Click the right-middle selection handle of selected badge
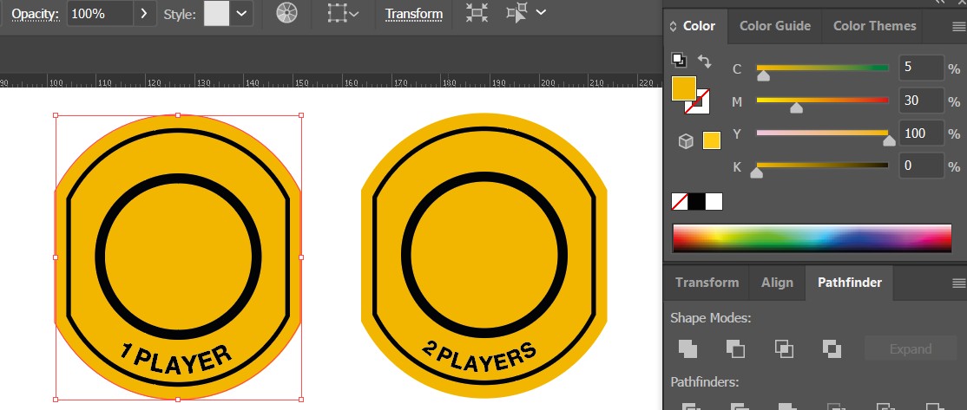The image size is (967, 410). [x=301, y=257]
